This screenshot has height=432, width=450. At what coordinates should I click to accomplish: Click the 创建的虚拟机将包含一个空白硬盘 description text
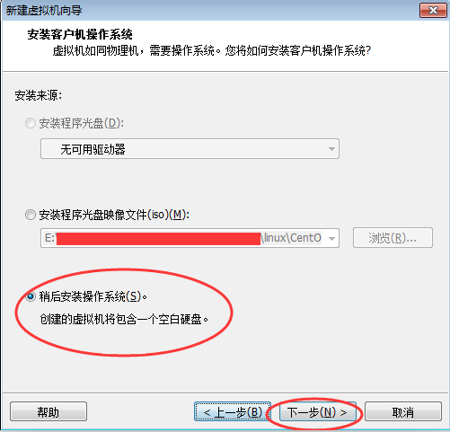click(x=124, y=320)
